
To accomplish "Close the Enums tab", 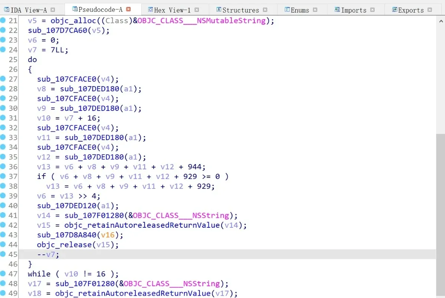I will (x=315, y=10).
